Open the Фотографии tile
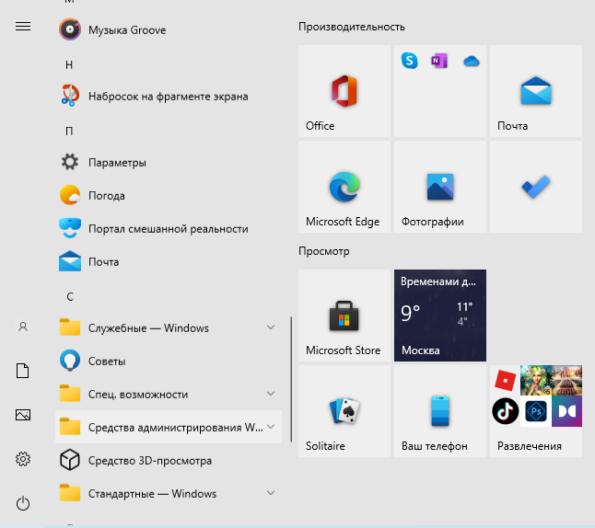This screenshot has height=528, width=595. (x=439, y=187)
